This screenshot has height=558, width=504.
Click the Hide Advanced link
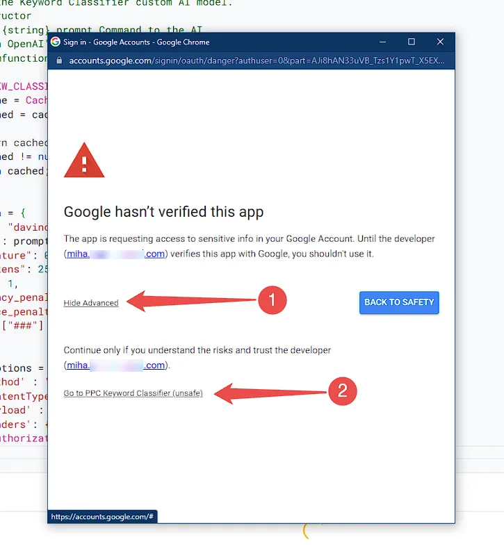coord(91,303)
